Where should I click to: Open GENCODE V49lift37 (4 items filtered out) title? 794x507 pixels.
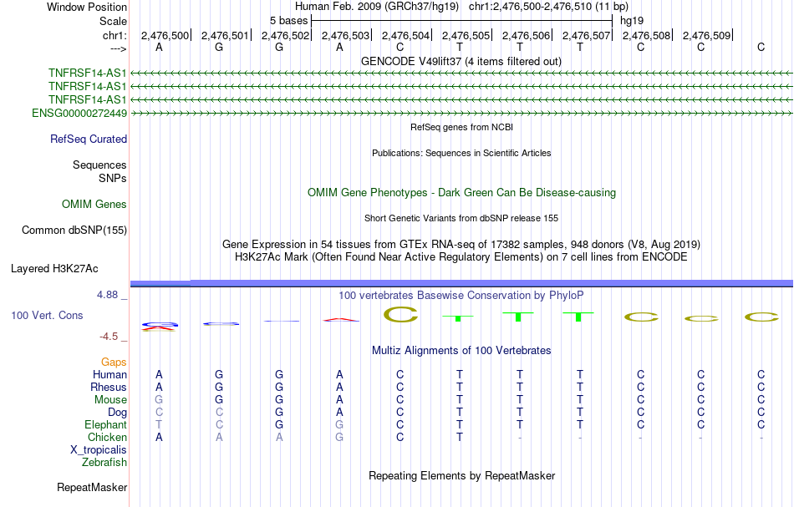click(461, 62)
